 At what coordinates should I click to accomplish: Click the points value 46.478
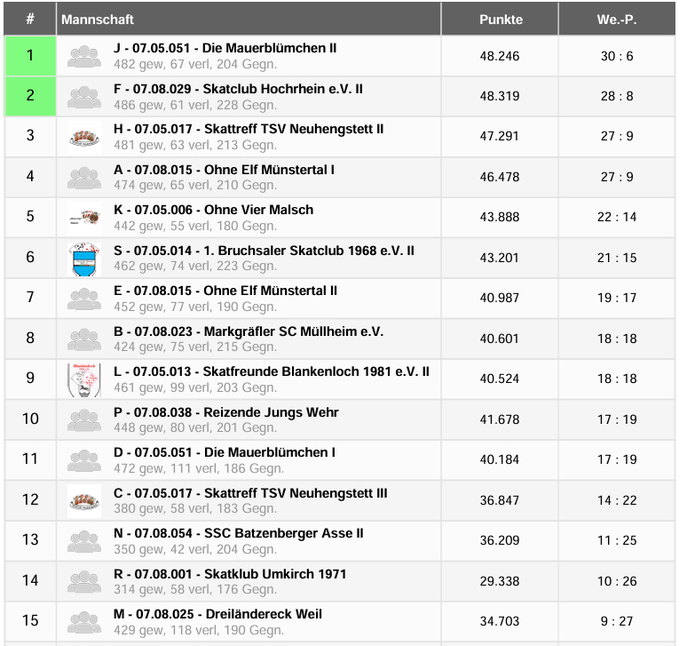(x=500, y=177)
